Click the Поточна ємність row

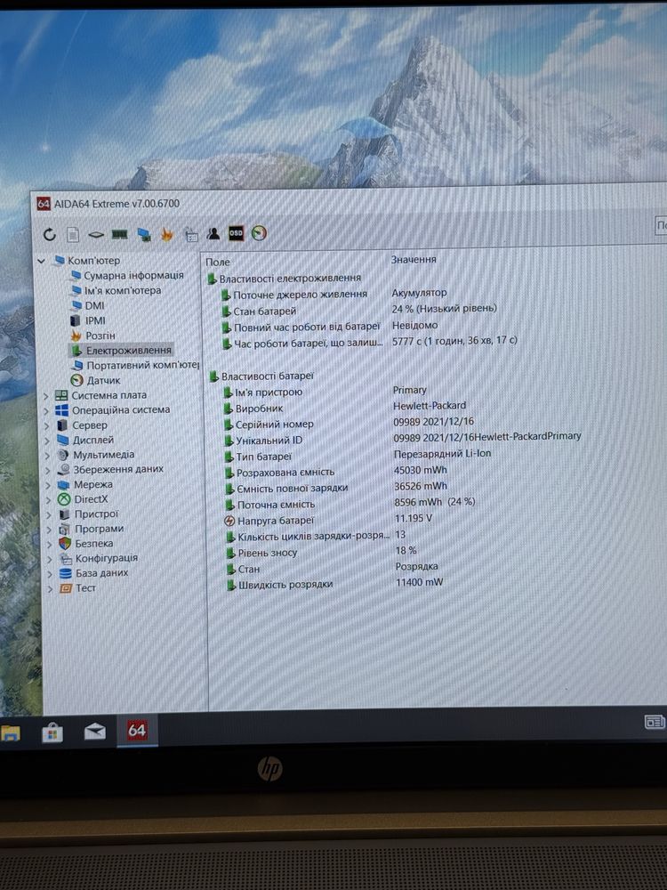point(351,504)
